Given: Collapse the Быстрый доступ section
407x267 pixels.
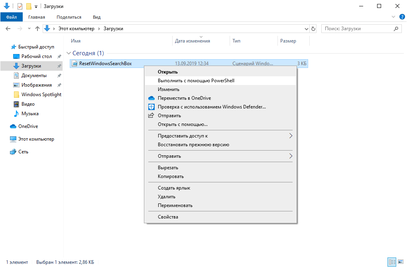Looking at the screenshot, I should (7, 46).
